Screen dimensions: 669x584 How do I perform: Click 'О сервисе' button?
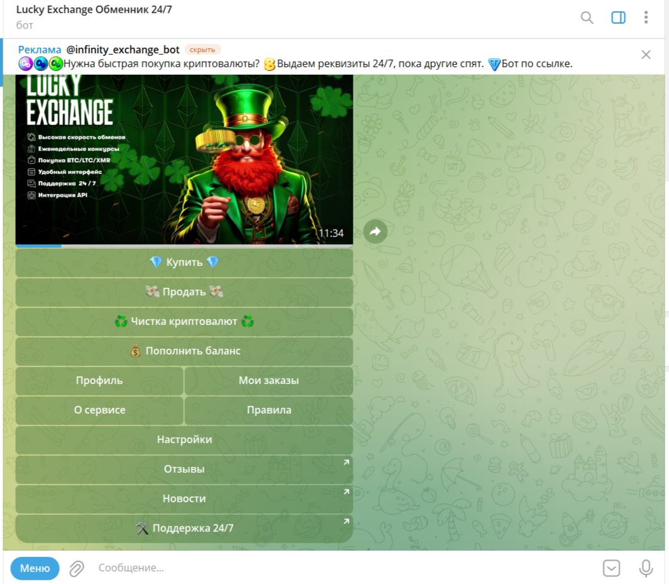point(99,410)
